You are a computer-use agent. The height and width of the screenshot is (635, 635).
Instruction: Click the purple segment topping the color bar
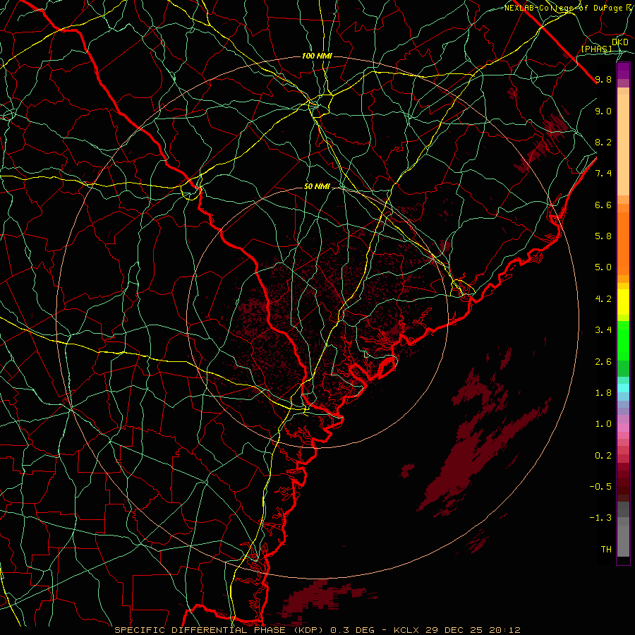point(623,71)
